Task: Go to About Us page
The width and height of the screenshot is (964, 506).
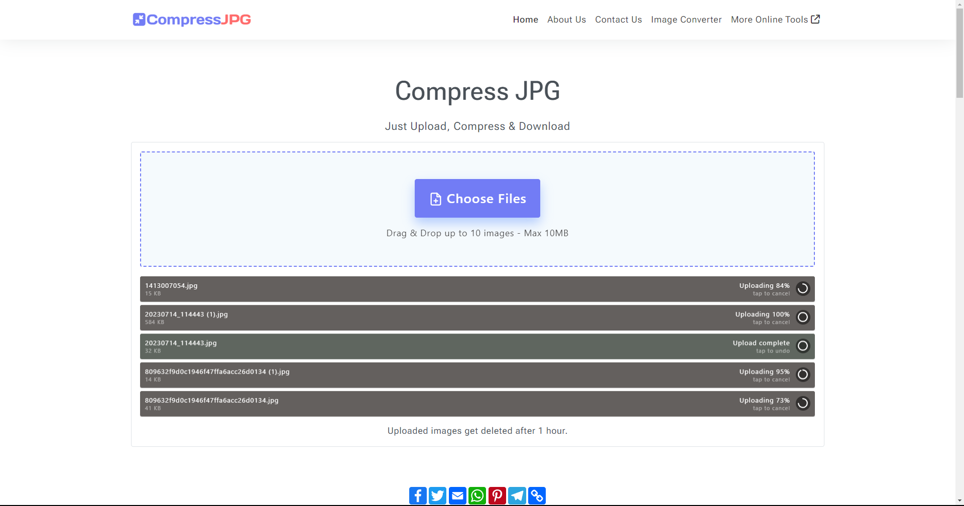Action: [x=566, y=20]
